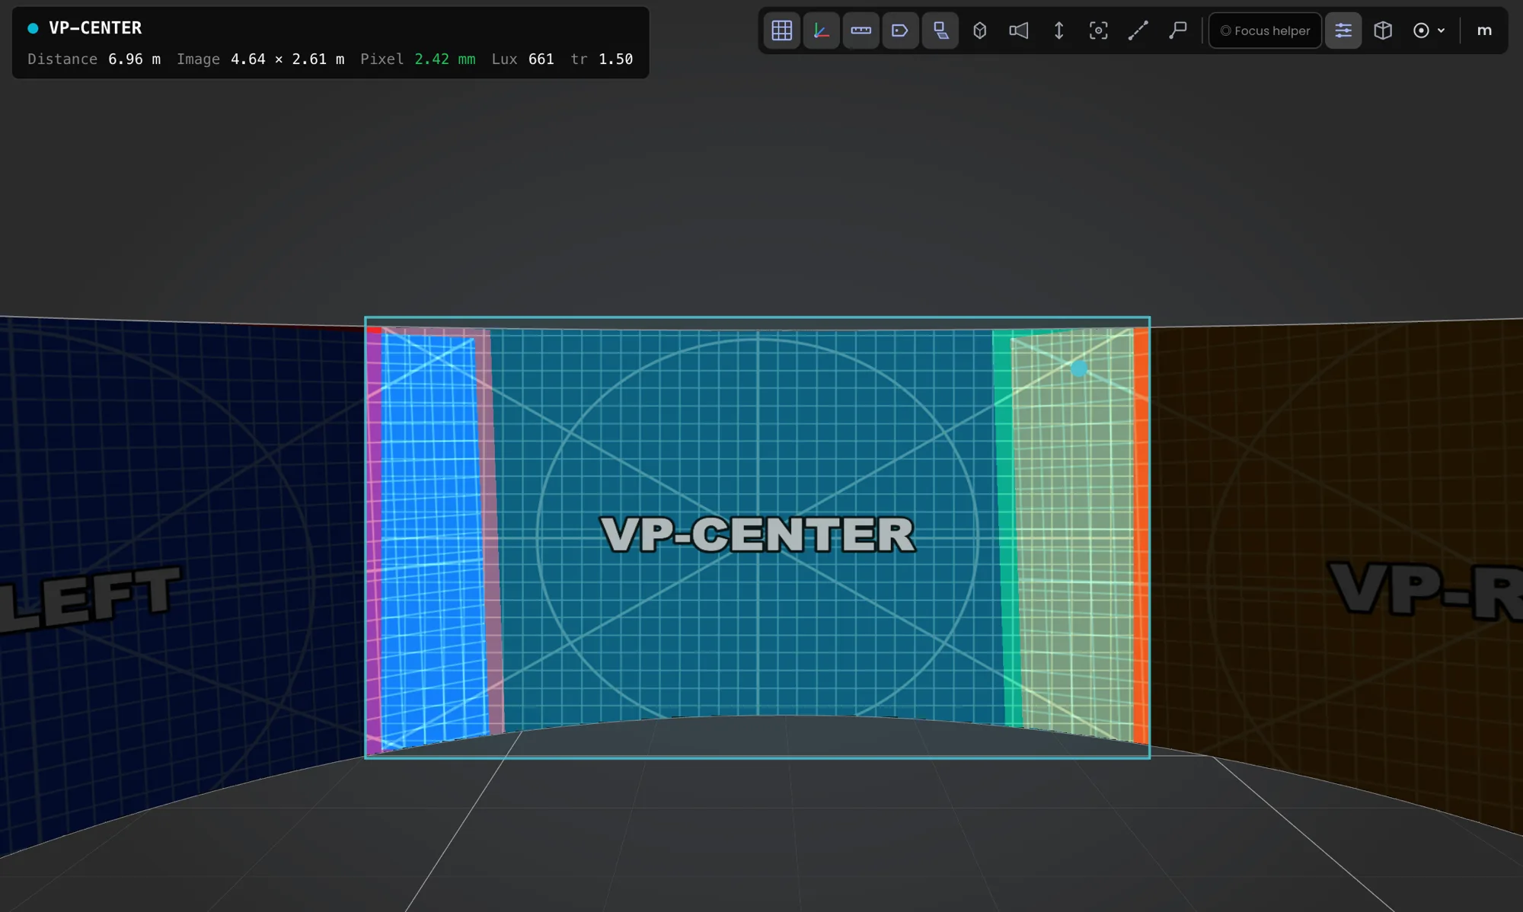The image size is (1523, 912).
Task: Click the hexagonal box object icon
Action: pos(979,30)
